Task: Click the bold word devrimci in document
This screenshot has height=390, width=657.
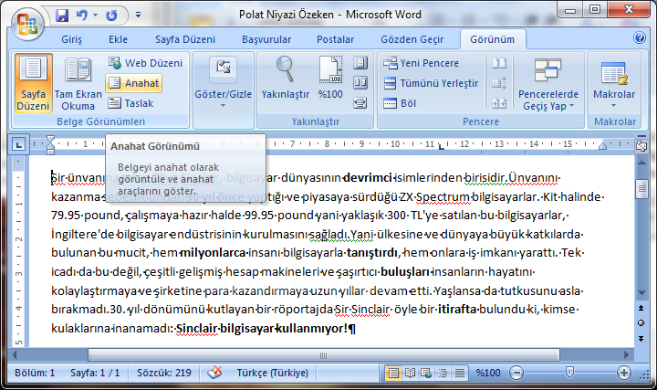Action: pyautogui.click(x=368, y=178)
